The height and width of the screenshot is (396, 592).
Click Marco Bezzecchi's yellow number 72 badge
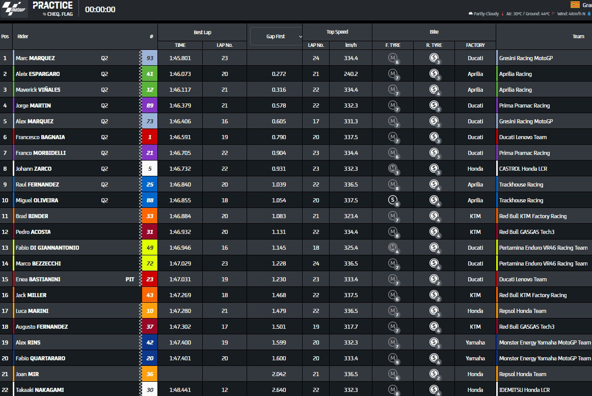pyautogui.click(x=150, y=263)
